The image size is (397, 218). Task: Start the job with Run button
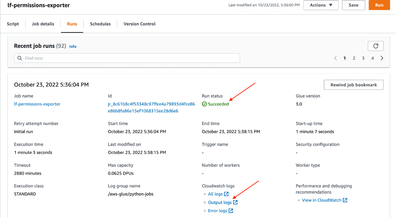(379, 5)
